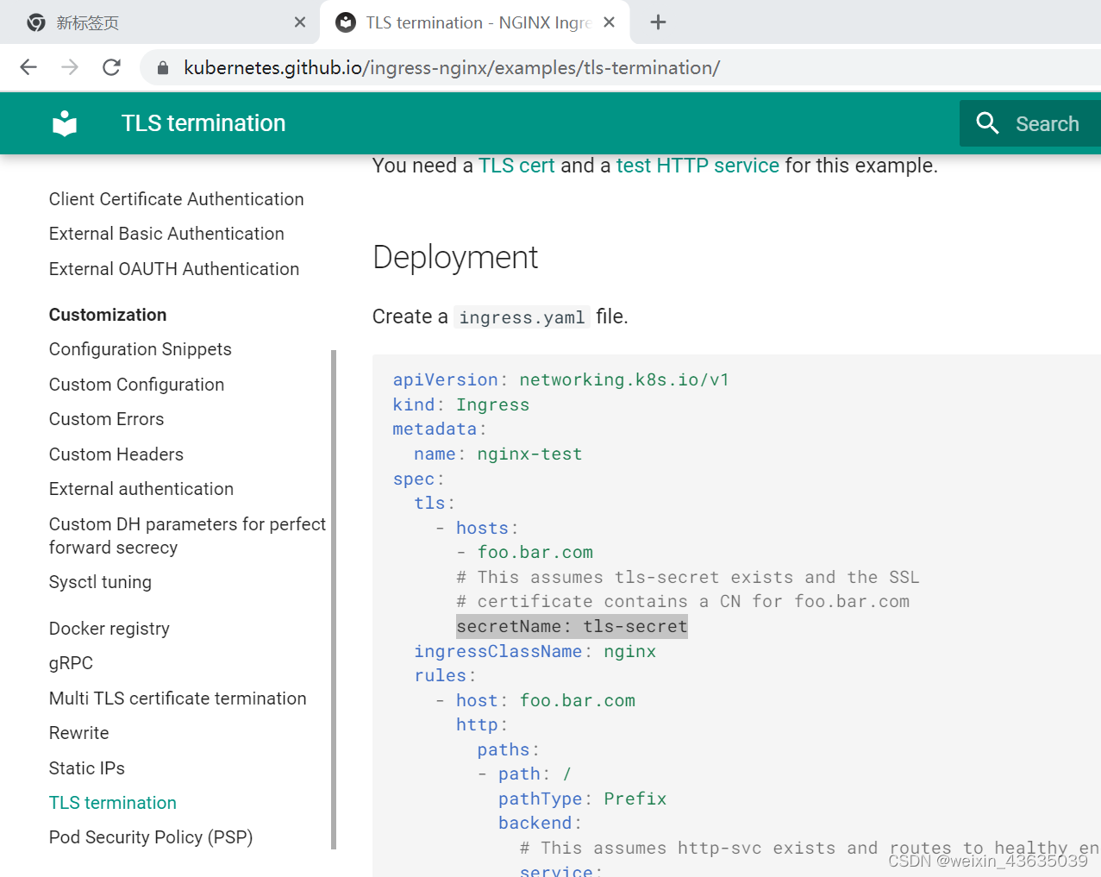Go to gRPC example page
Viewport: 1101px width, 877px height.
pos(71,663)
